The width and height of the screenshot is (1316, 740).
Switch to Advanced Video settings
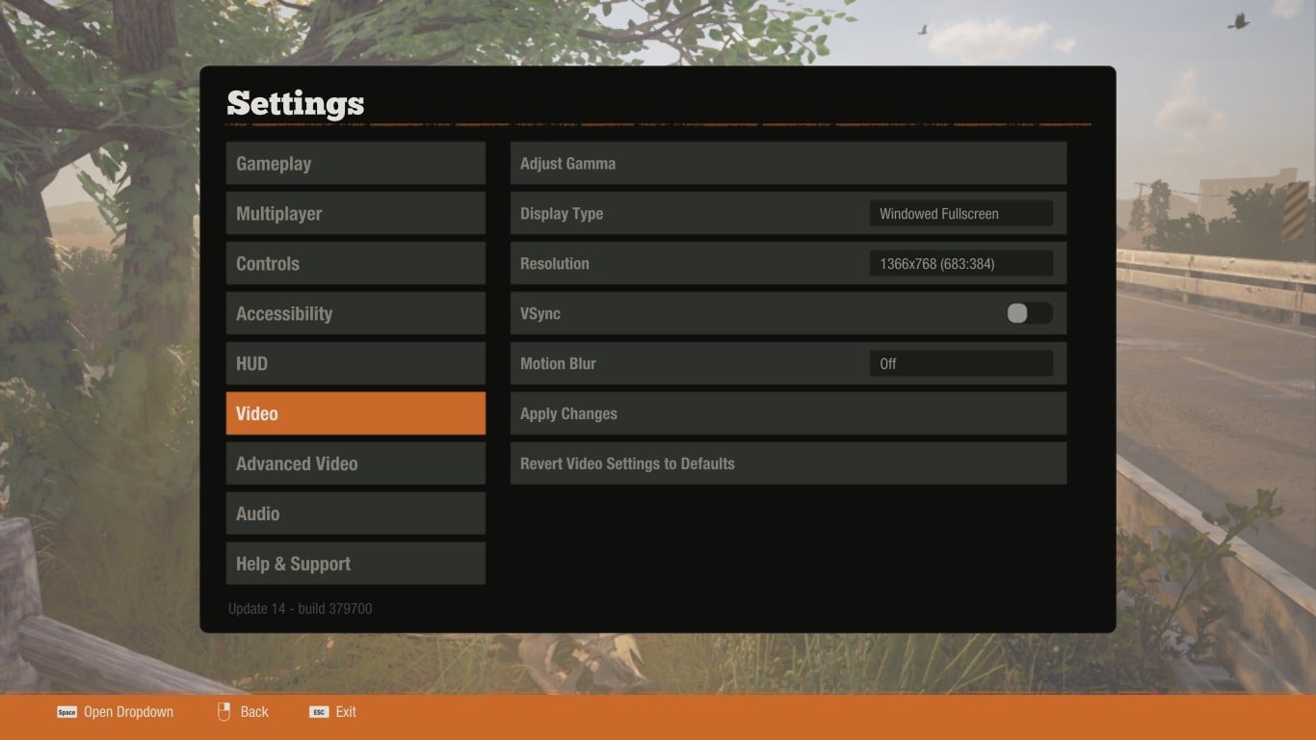tap(355, 463)
